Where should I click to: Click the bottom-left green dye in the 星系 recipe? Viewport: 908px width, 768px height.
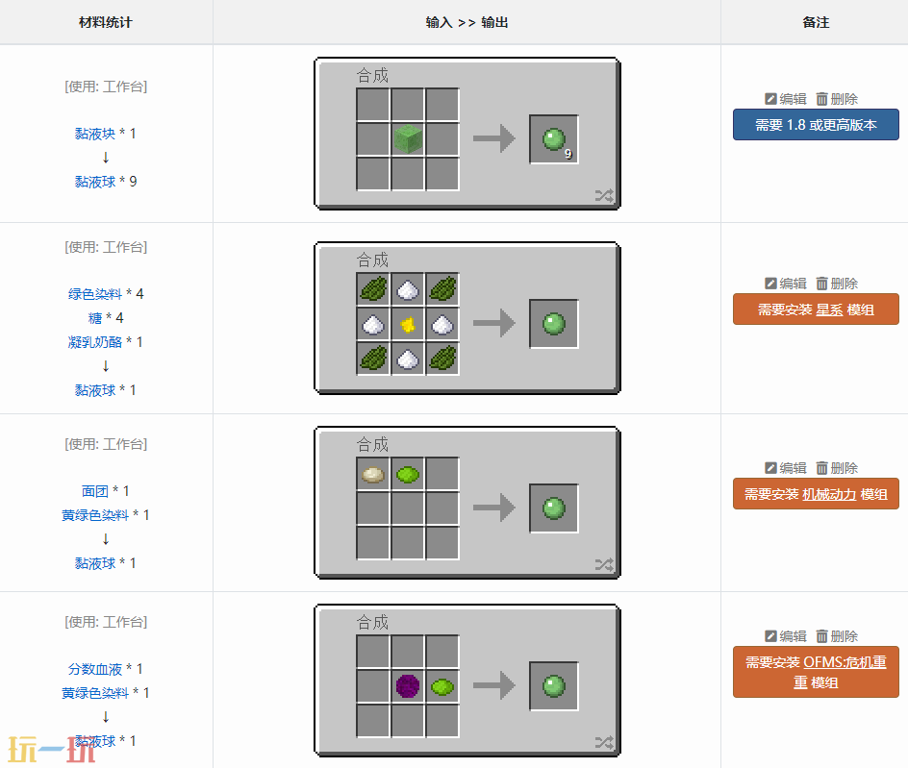[373, 359]
